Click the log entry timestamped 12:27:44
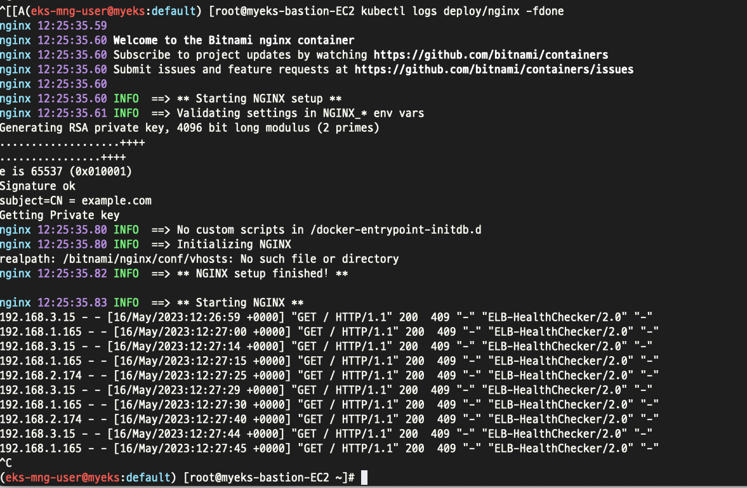Image resolution: width=747 pixels, height=488 pixels. (326, 434)
